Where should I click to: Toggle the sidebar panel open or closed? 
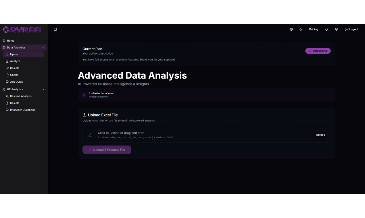pyautogui.click(x=55, y=29)
